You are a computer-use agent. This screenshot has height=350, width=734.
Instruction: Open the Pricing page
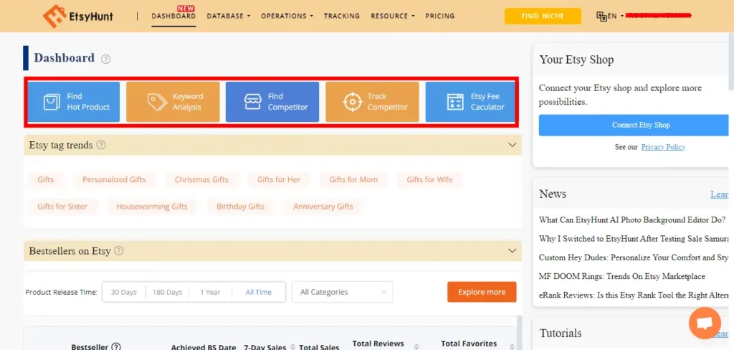pos(439,16)
